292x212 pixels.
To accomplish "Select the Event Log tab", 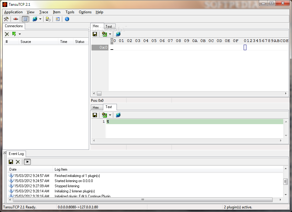I will pos(16,154).
